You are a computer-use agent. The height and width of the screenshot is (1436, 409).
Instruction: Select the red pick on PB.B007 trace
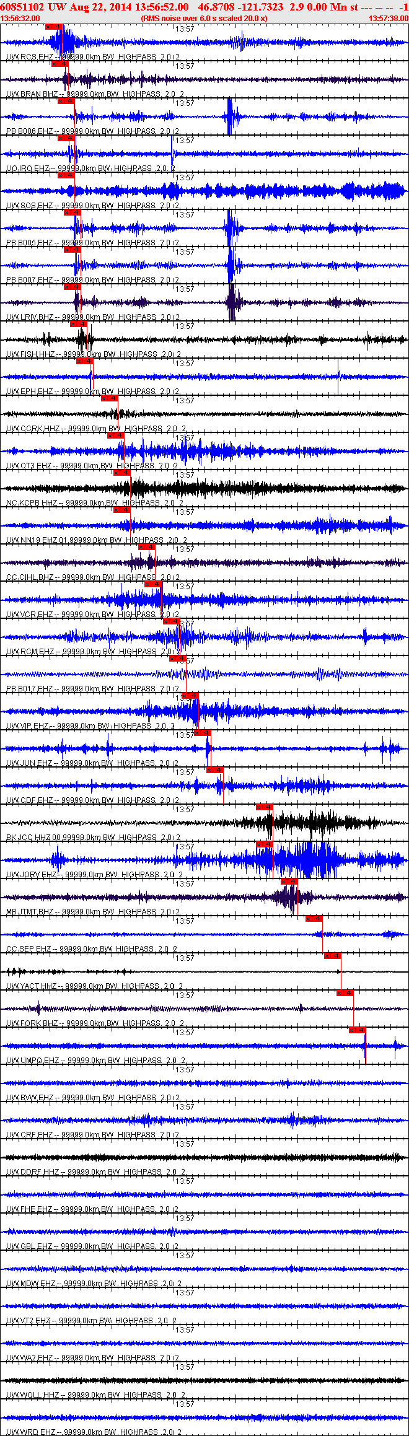pos(73,250)
